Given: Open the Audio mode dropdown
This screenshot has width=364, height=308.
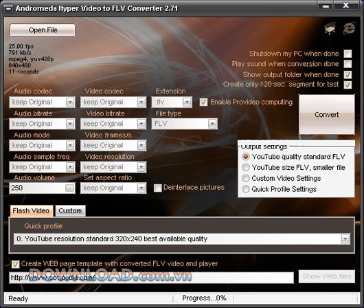Looking at the screenshot, I should [x=70, y=146].
